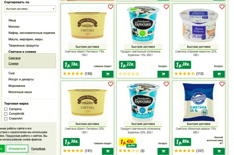Open the Йогурт и десерты category
This screenshot has width=234, height=155.
pyautogui.click(x=21, y=79)
